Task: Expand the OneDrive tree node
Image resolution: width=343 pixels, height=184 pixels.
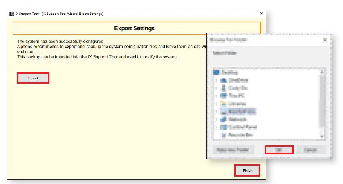Action: click(x=217, y=81)
